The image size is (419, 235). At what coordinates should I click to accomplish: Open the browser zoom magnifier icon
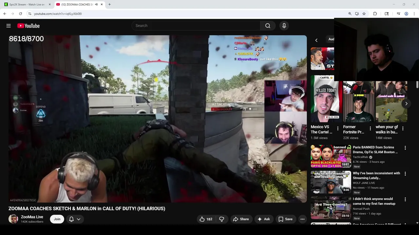point(350,14)
